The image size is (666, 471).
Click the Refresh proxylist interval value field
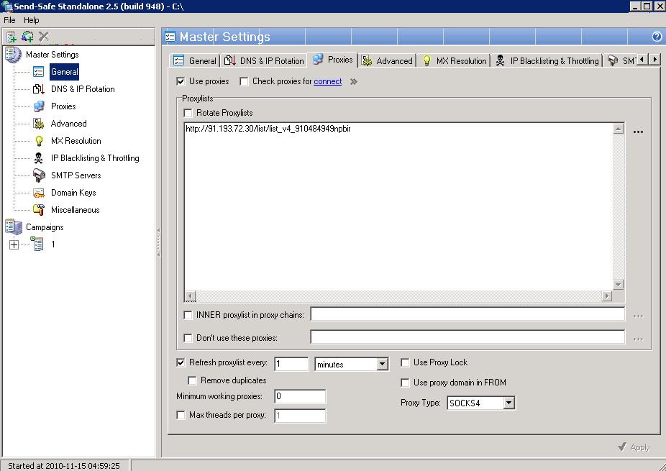[x=291, y=364]
